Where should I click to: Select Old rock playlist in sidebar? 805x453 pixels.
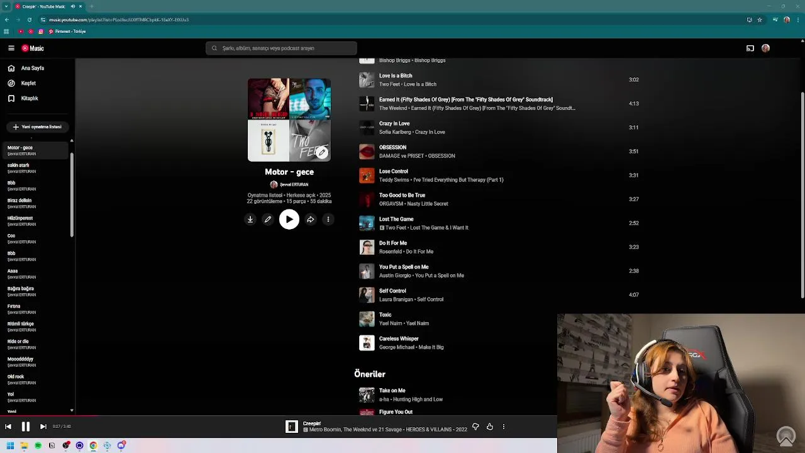[36, 379]
